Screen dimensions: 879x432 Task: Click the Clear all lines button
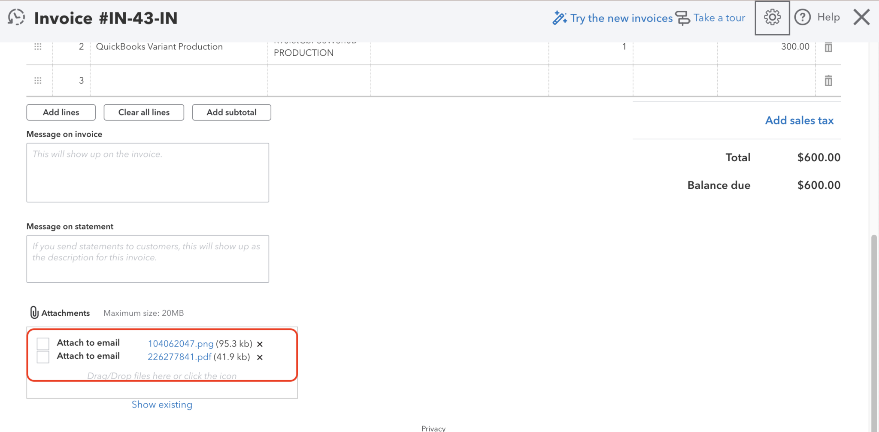tap(144, 112)
